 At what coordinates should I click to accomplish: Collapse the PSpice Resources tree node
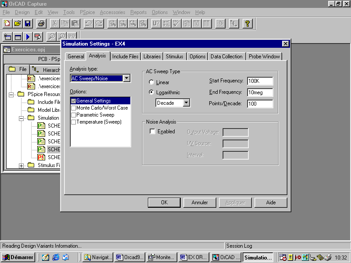[x=11, y=95]
